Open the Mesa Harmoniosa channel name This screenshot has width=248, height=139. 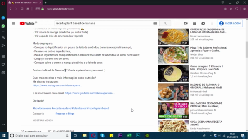[200, 36]
